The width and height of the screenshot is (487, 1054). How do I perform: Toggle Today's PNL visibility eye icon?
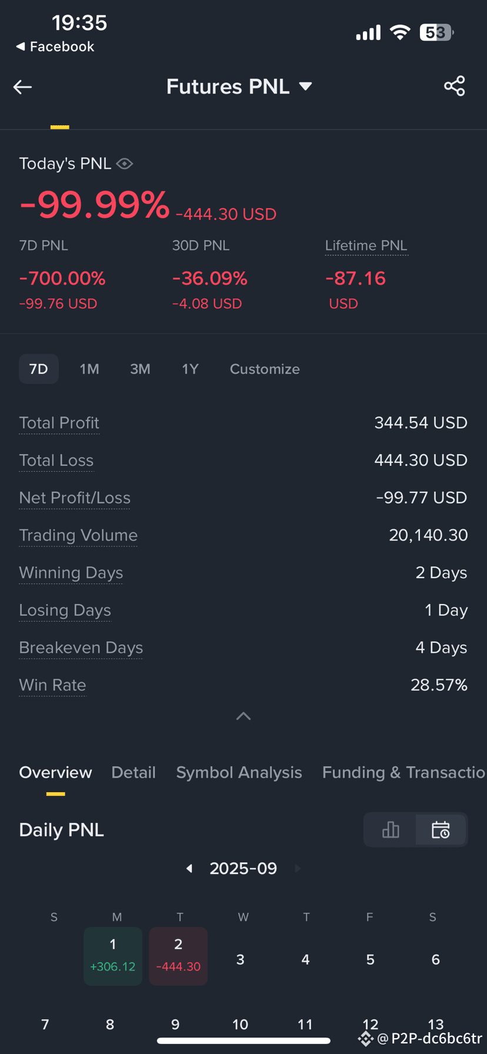125,164
